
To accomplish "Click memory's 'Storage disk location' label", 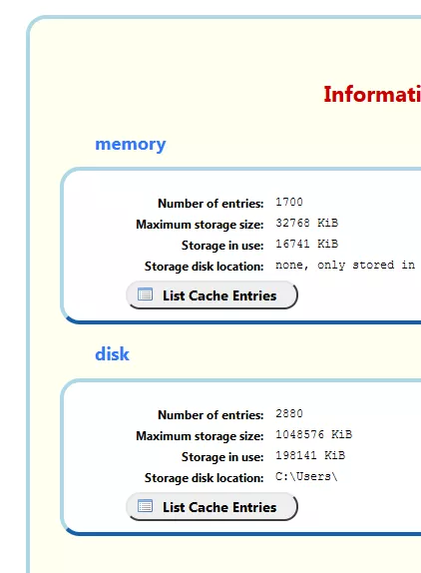I will pyautogui.click(x=205, y=267).
